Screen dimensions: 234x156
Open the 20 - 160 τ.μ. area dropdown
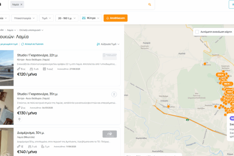[66, 18]
